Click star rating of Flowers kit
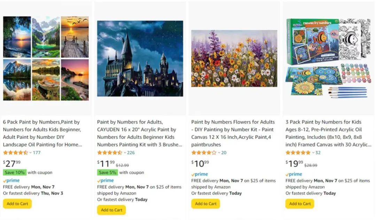This screenshot has height=220, width=376. pyautogui.click(x=204, y=153)
